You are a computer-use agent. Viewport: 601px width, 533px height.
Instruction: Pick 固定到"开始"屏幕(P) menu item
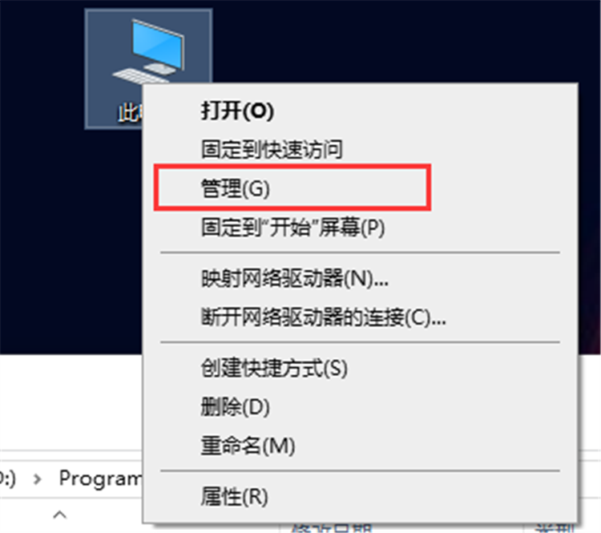point(292,228)
